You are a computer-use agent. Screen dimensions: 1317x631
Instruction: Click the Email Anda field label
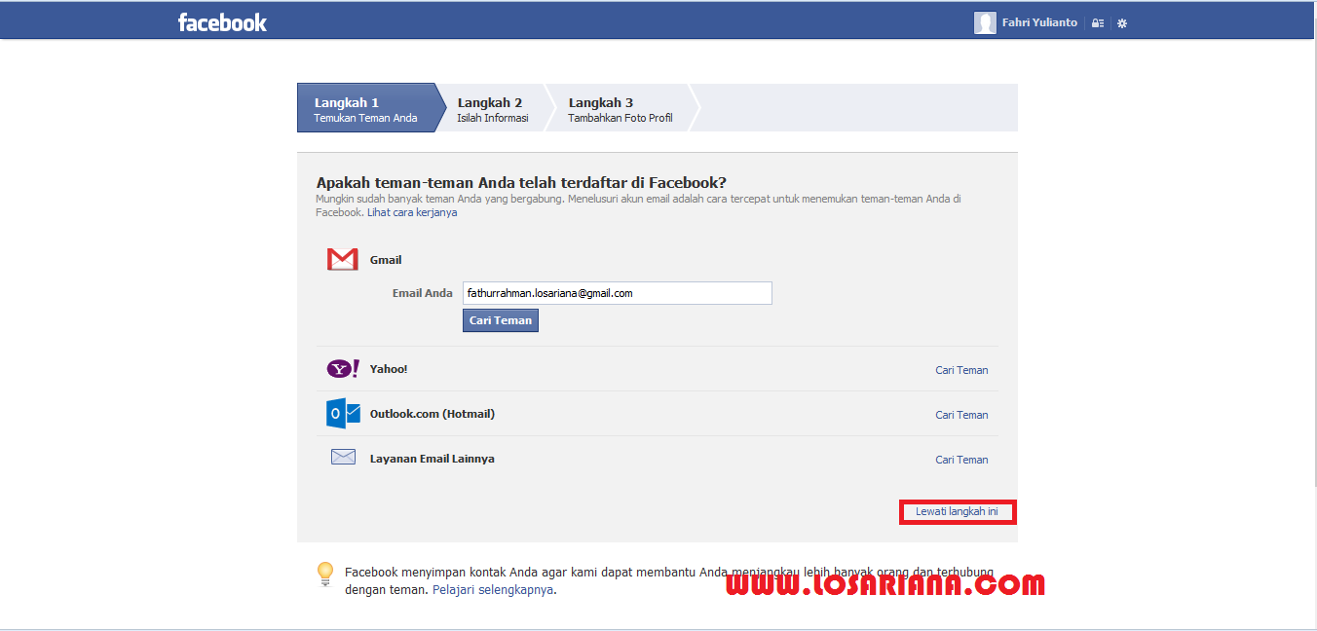coord(423,293)
